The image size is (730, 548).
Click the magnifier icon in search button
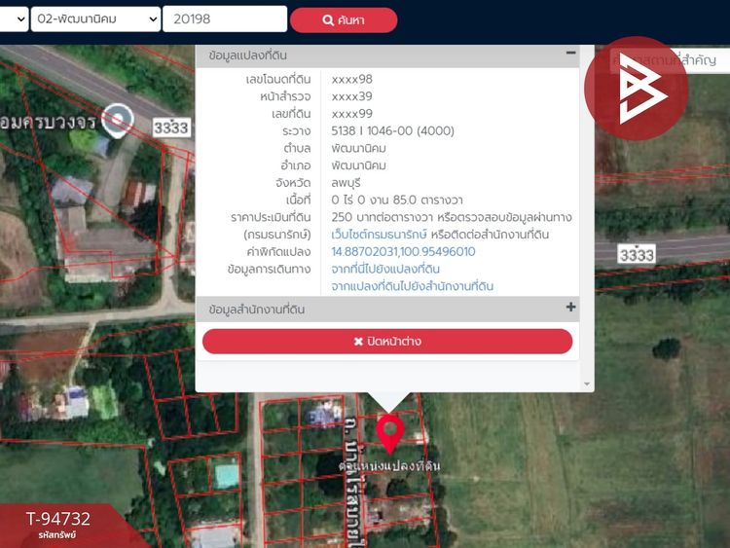[x=328, y=20]
